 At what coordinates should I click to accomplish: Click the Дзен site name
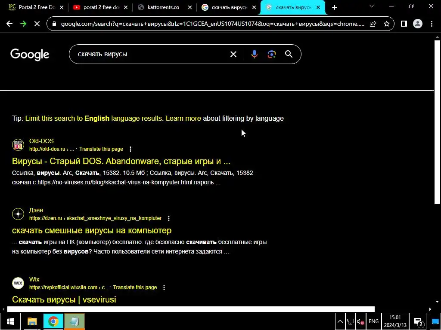tap(36, 210)
